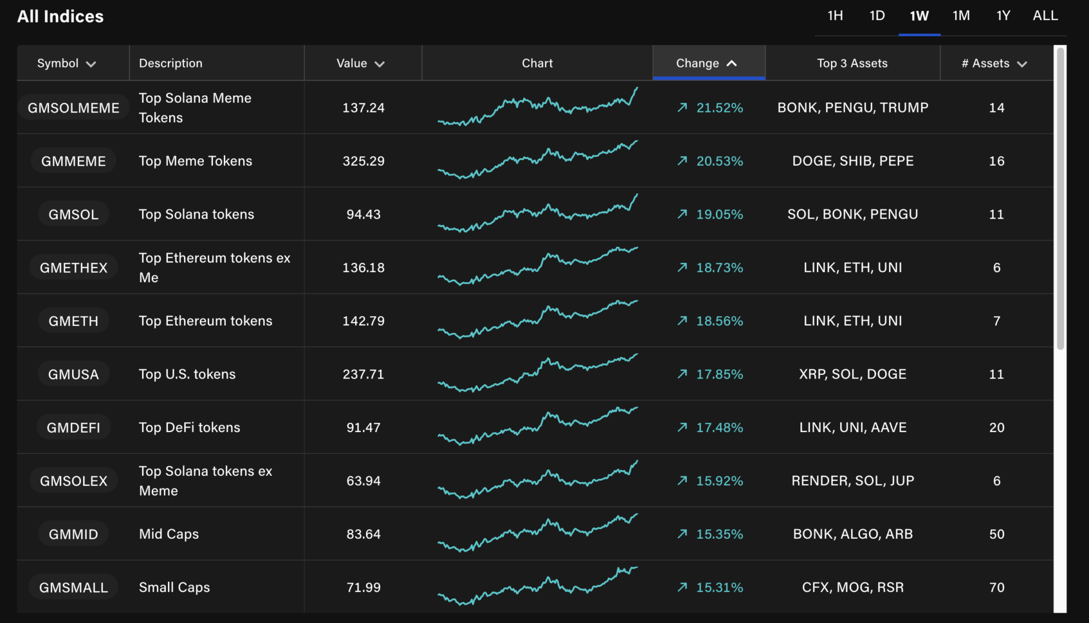Click the up arrow beside 17.48%
1089x623 pixels.
point(683,427)
